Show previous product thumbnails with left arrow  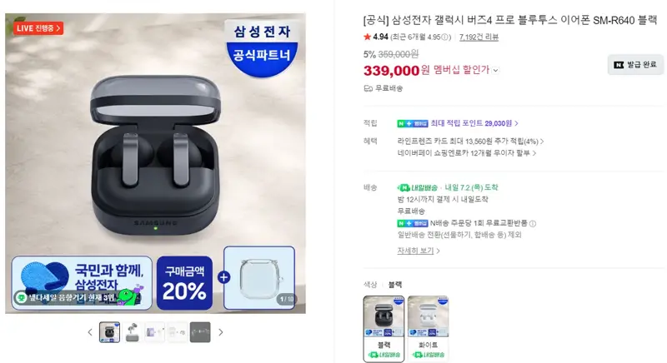point(90,332)
